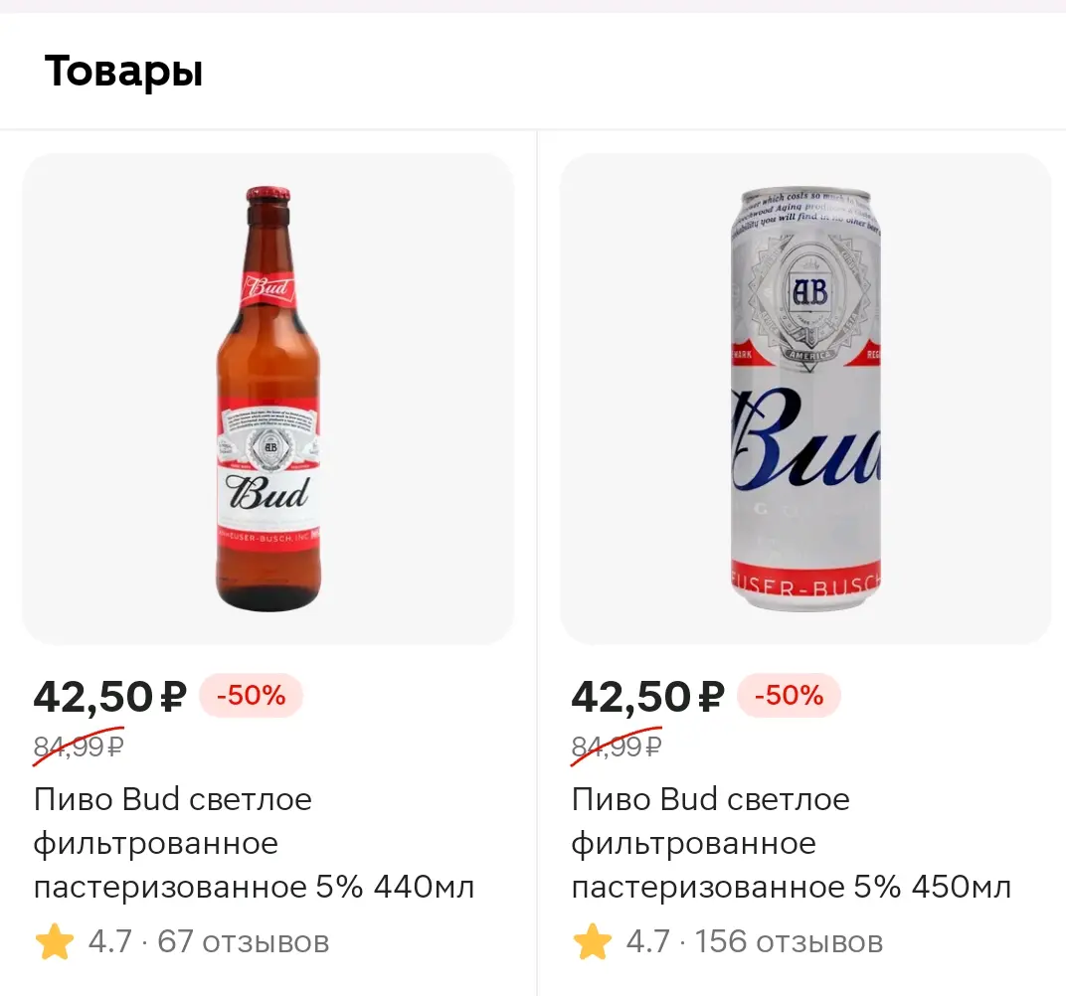1066x996 pixels.
Task: Click the 42,50 ₽ price of canned Bud
Action: (x=647, y=697)
